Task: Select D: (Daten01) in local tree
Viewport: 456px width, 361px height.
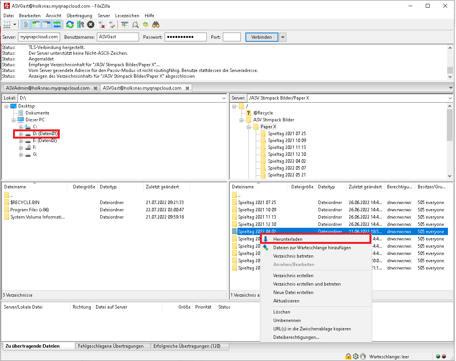Action: [x=45, y=134]
